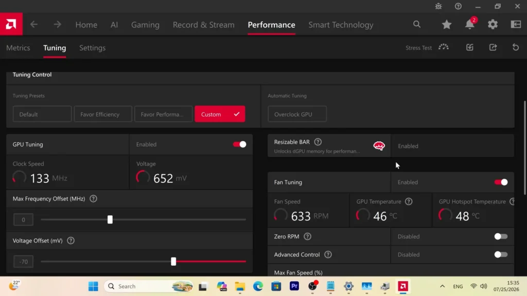Viewport: 527px width, 296px height.
Task: Click Voltage Offset value field showing -70
Action: [x=23, y=262]
